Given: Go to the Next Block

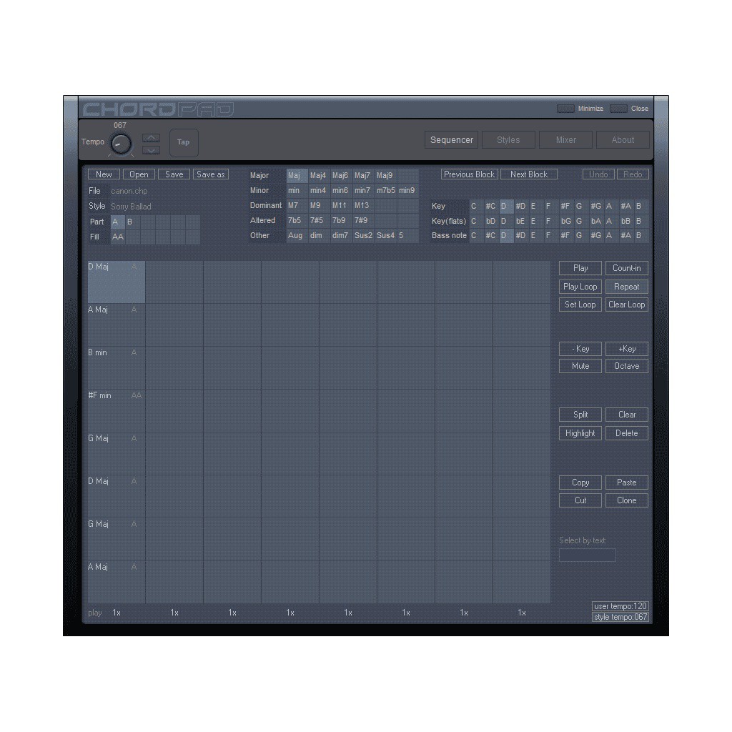Looking at the screenshot, I should pyautogui.click(x=528, y=174).
